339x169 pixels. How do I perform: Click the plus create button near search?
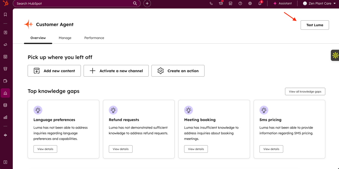(147, 3)
